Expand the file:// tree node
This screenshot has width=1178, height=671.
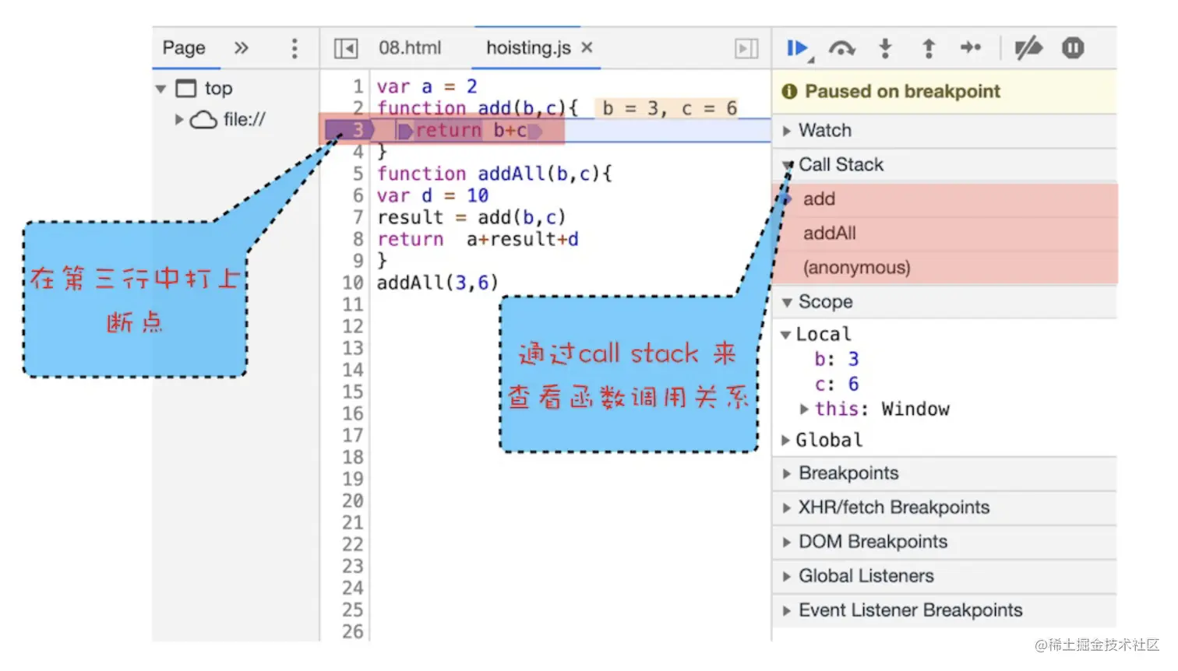[x=179, y=120]
